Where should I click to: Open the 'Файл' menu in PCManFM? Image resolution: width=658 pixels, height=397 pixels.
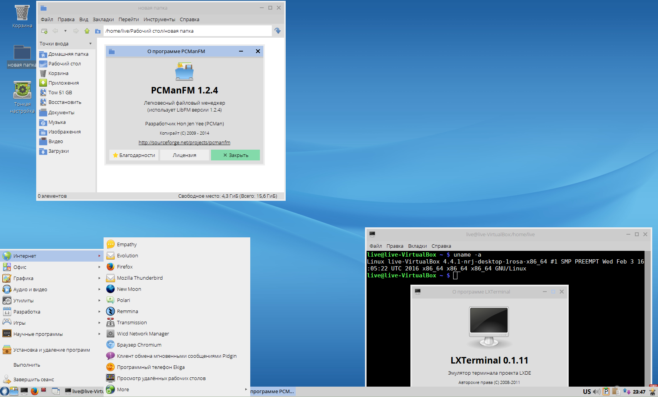click(x=47, y=20)
